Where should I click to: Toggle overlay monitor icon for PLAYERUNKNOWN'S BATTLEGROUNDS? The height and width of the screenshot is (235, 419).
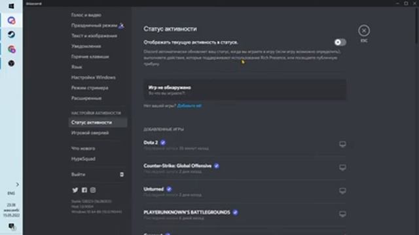click(342, 214)
